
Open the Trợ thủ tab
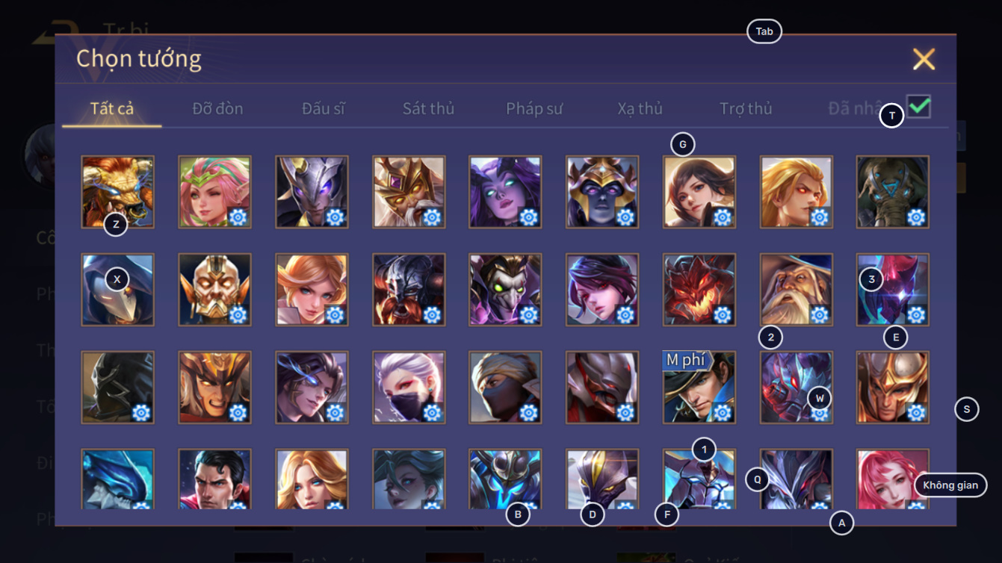tap(746, 108)
